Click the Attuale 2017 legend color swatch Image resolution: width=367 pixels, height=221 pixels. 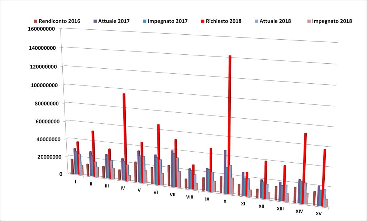(95, 21)
